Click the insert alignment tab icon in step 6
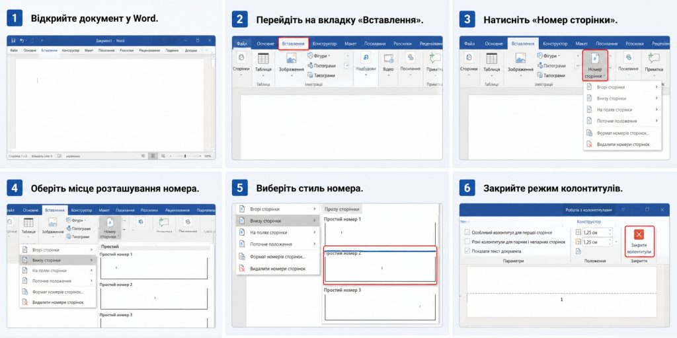 click(x=578, y=252)
